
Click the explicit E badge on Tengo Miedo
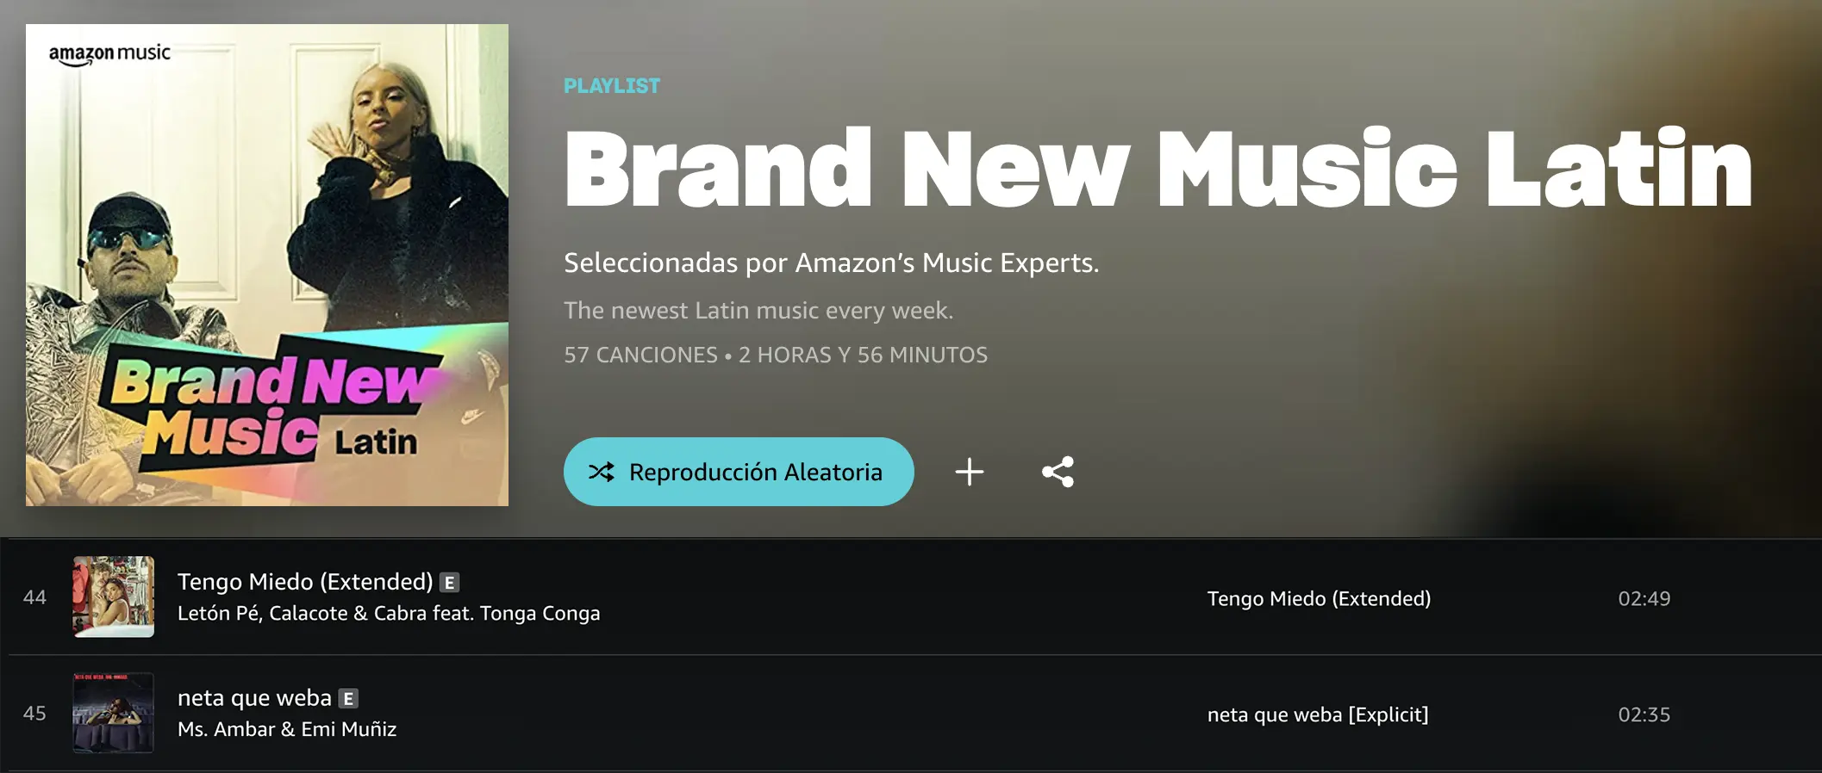pos(449,583)
